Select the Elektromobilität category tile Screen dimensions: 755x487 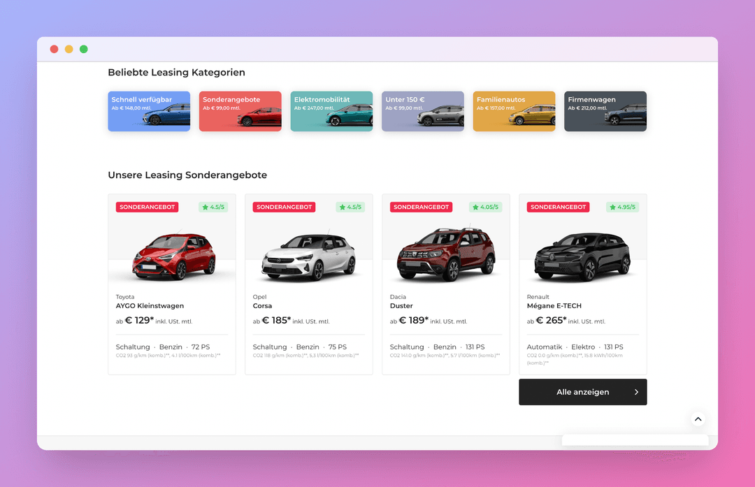coord(331,111)
